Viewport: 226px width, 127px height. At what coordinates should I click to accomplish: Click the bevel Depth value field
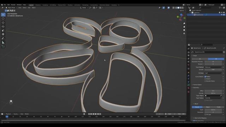click(x=213, y=110)
